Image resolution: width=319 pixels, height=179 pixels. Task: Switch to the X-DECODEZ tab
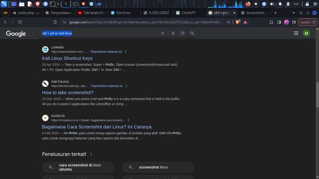click(157, 13)
